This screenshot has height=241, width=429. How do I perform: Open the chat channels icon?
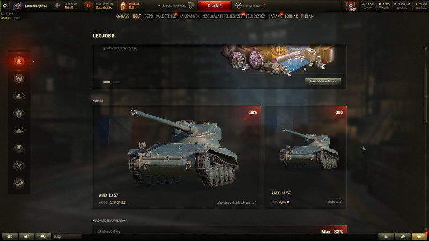[43, 236]
